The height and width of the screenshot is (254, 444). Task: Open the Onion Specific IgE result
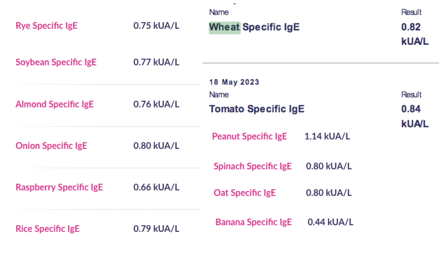51,146
